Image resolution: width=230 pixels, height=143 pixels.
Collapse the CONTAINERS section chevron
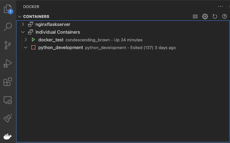click(20, 16)
